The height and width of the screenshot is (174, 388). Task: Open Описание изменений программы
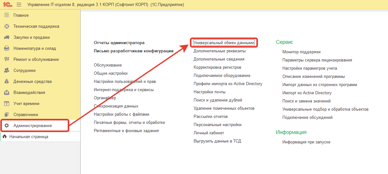[x=314, y=77]
